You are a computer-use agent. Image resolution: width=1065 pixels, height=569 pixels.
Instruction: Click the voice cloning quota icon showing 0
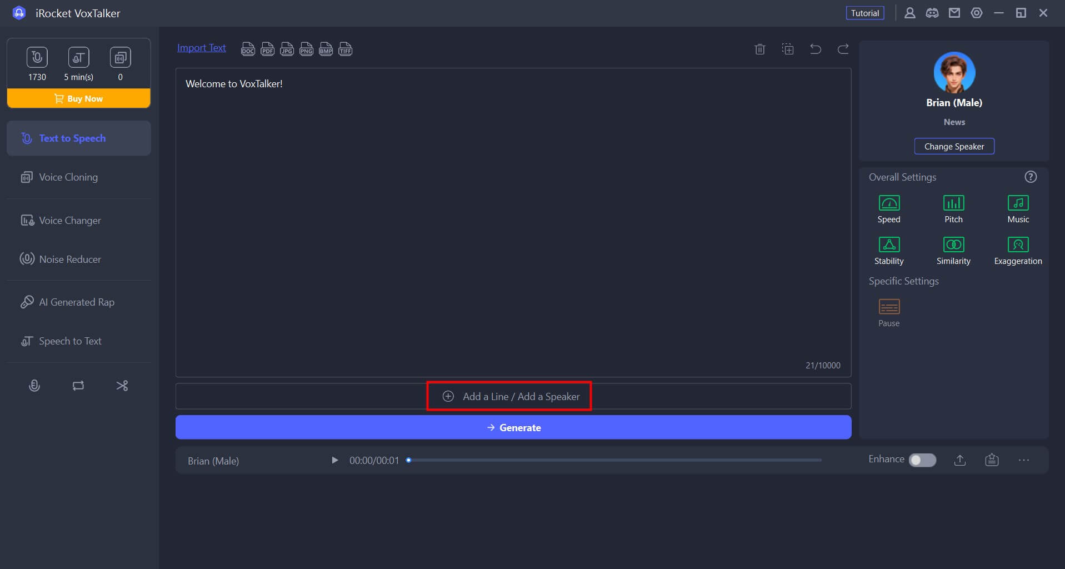tap(120, 57)
